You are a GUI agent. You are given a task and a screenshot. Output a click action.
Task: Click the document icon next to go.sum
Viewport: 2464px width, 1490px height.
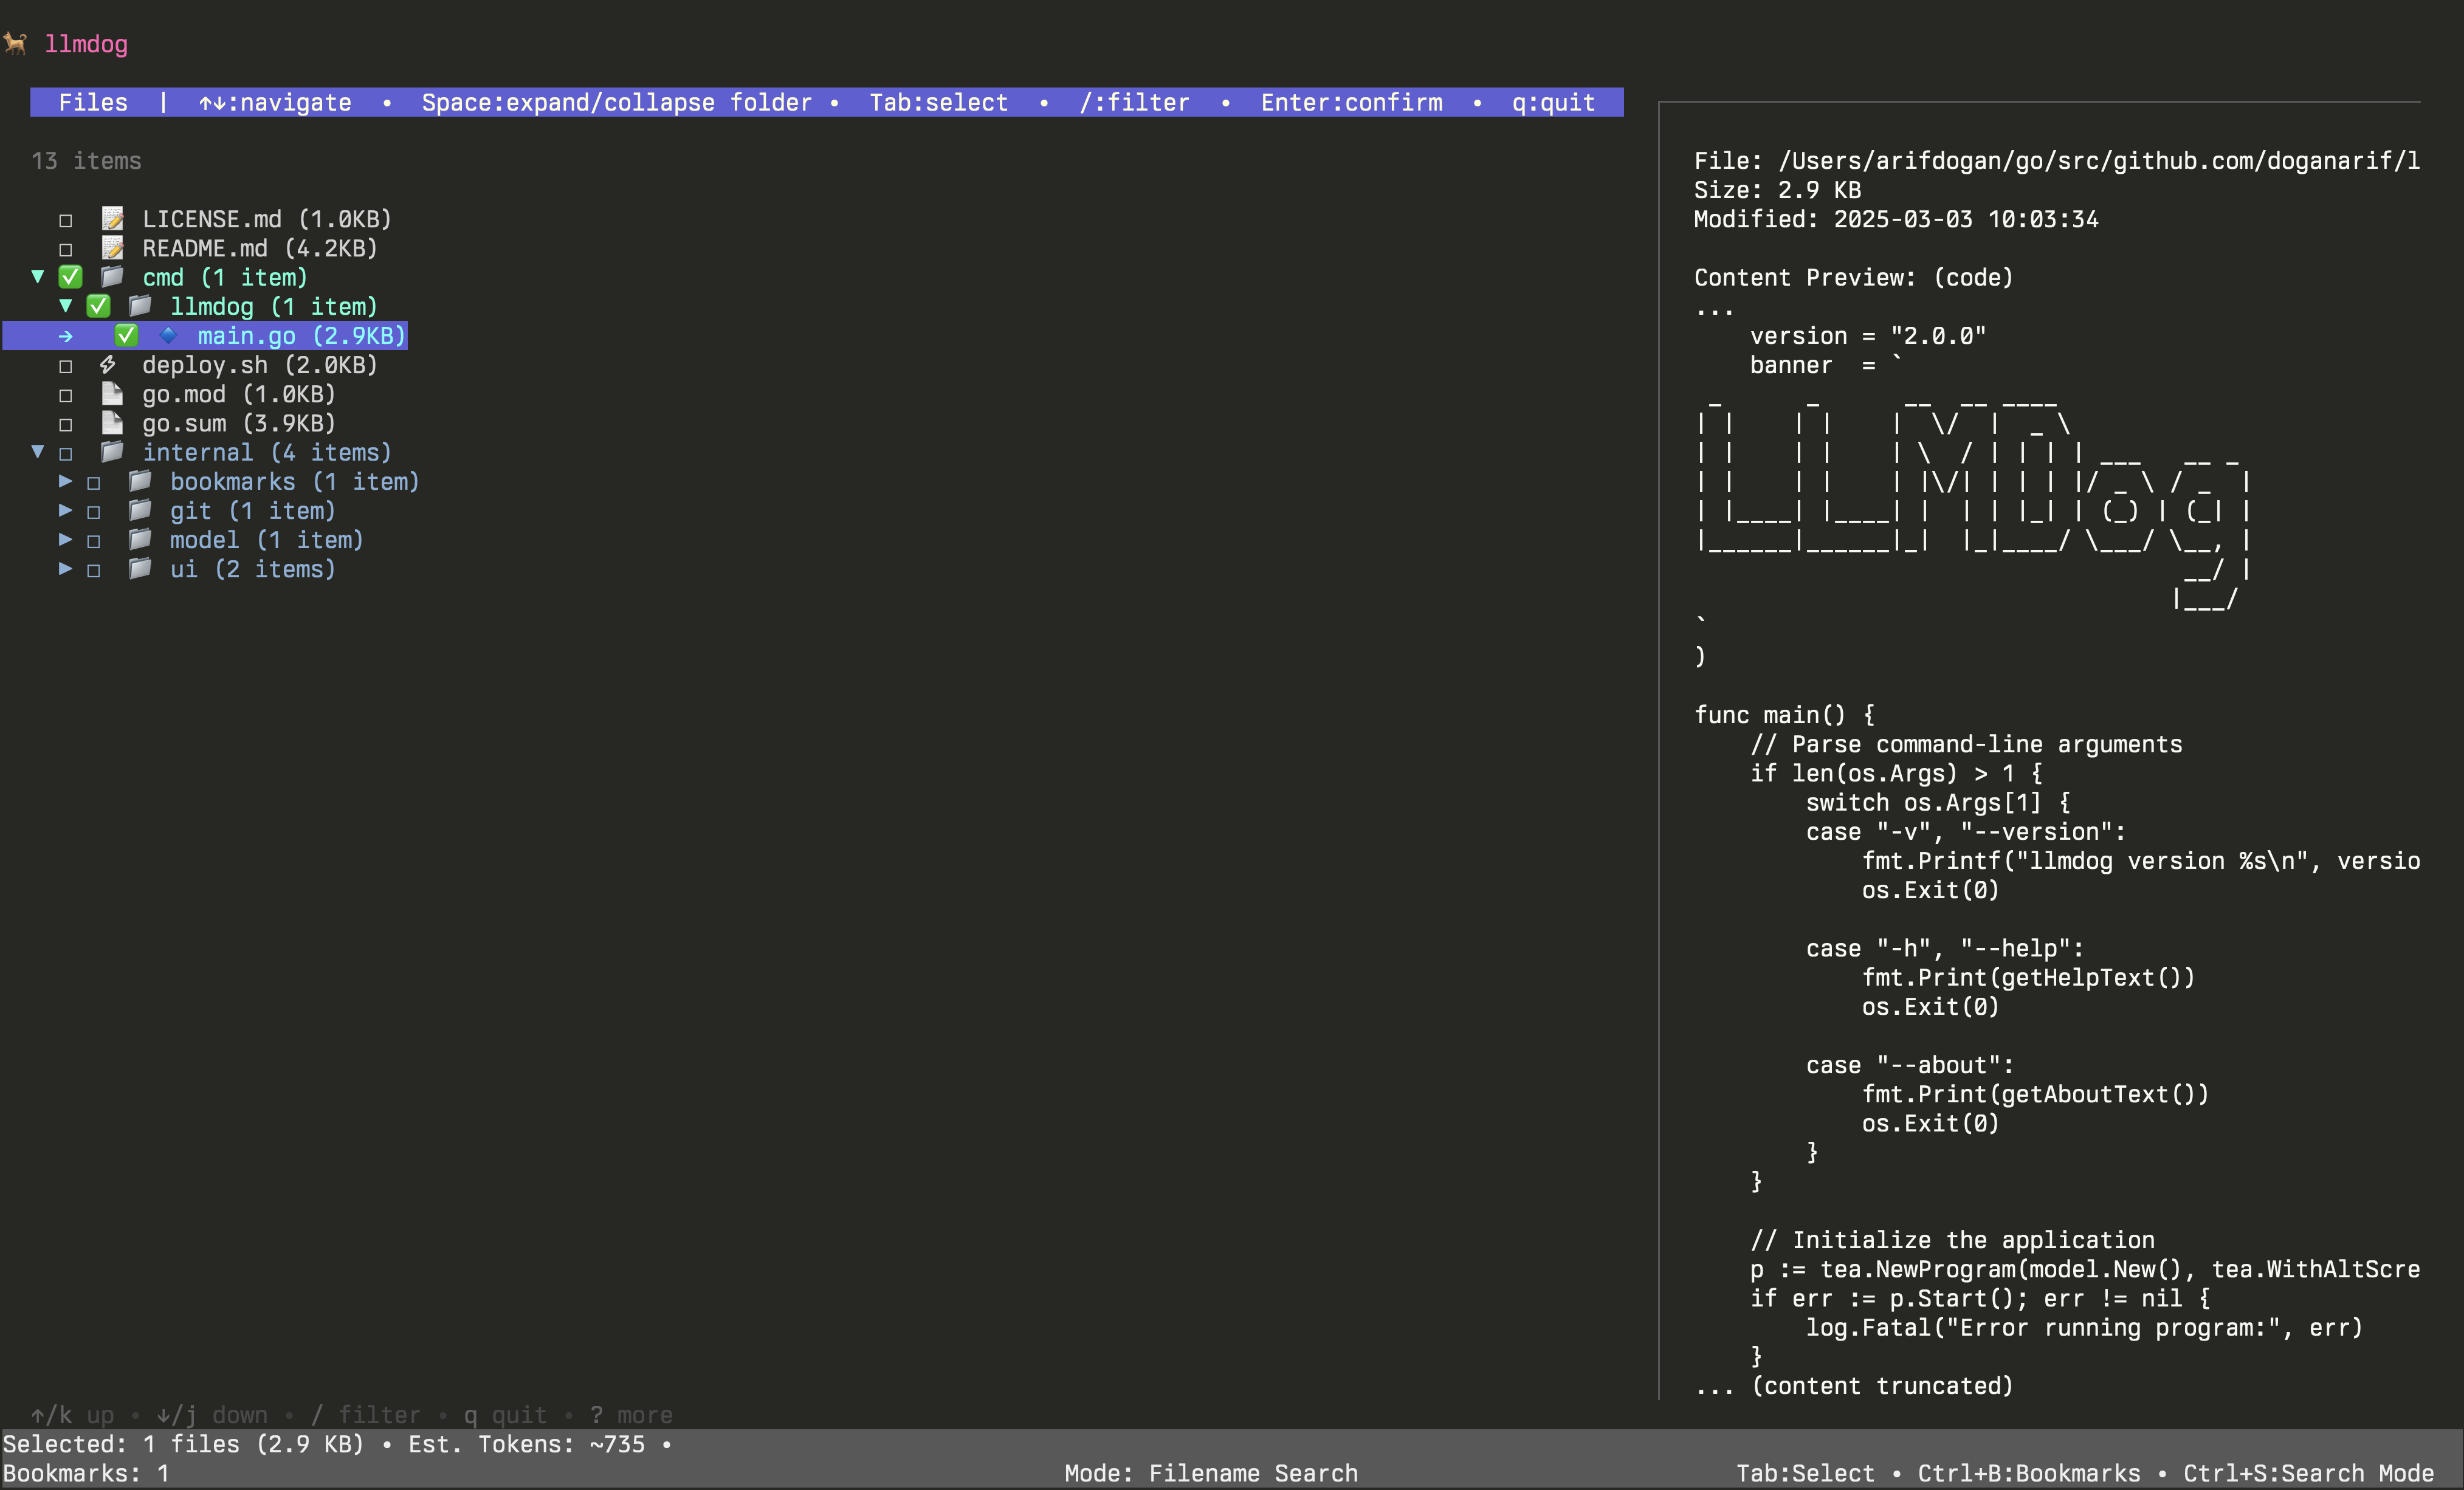pos(113,423)
